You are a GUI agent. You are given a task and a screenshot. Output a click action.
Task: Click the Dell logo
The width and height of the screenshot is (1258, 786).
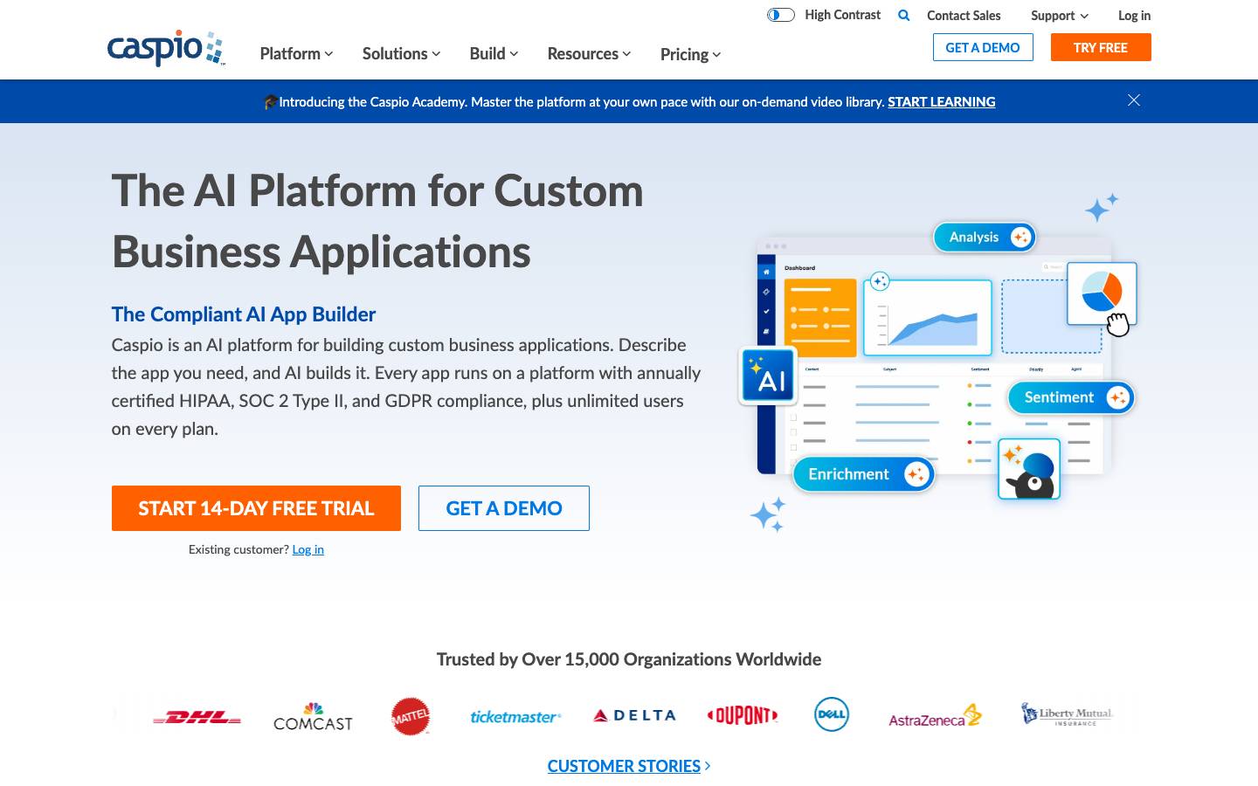(832, 715)
